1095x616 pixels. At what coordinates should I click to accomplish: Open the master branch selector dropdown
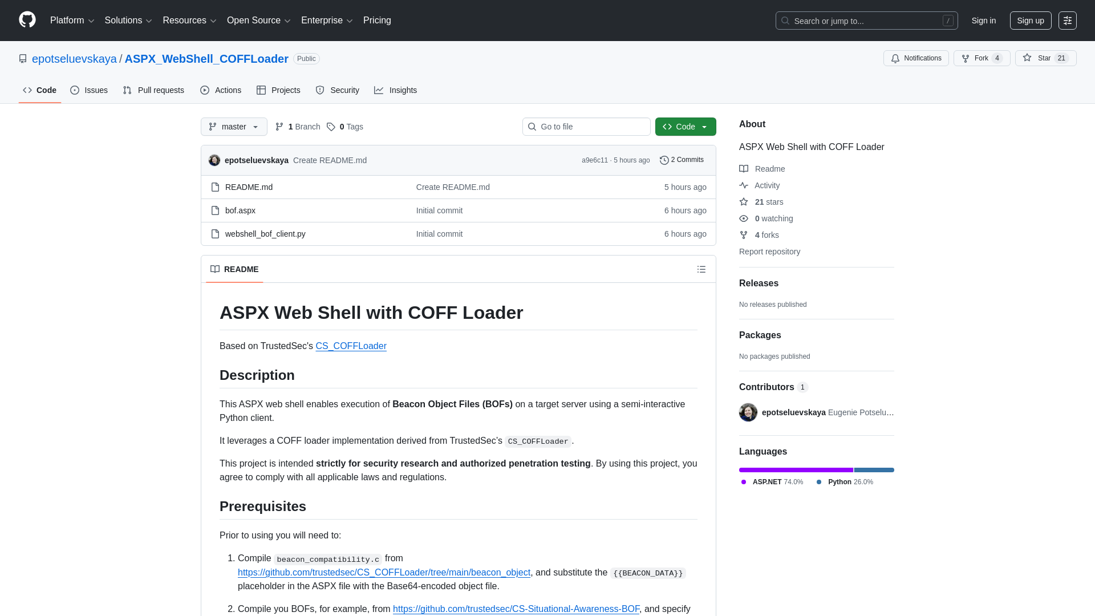pos(234,127)
